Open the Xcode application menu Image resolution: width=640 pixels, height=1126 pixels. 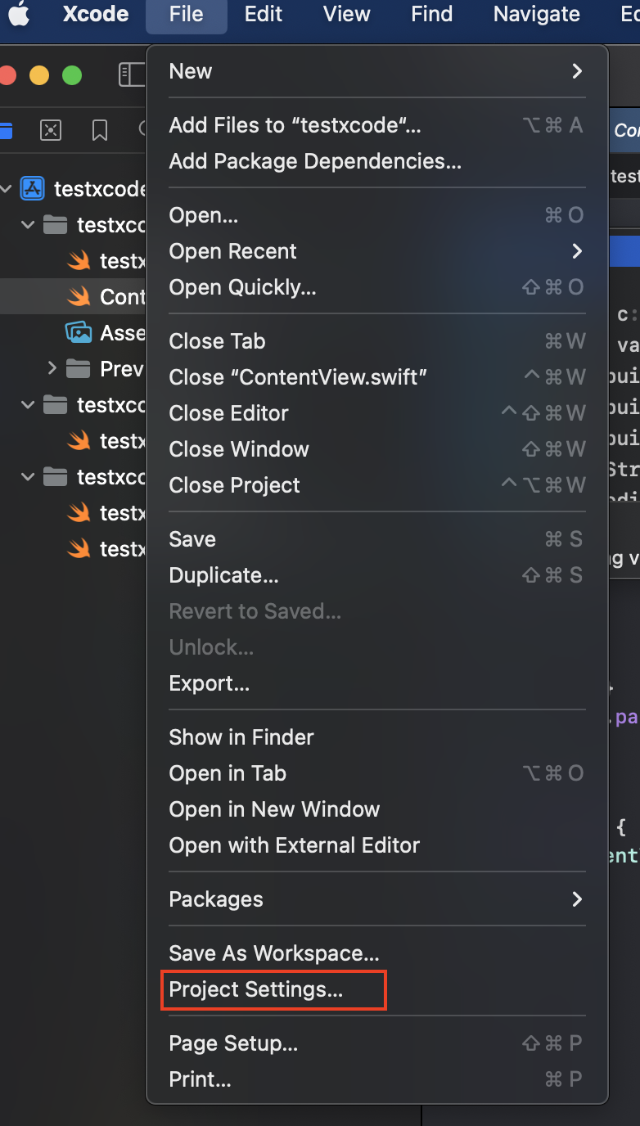coord(96,14)
